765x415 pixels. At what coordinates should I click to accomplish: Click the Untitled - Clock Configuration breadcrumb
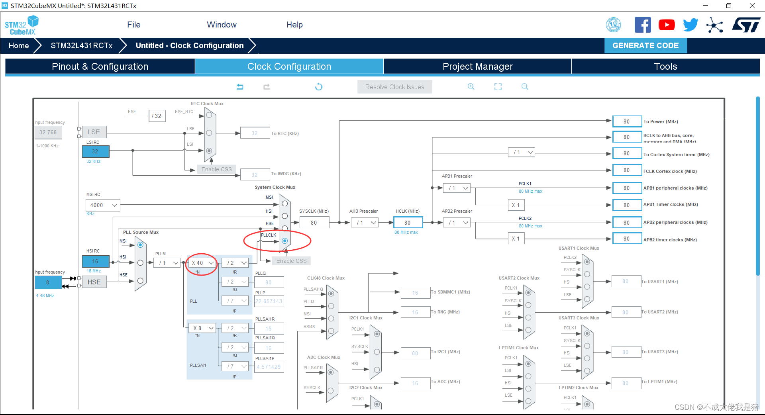click(190, 45)
